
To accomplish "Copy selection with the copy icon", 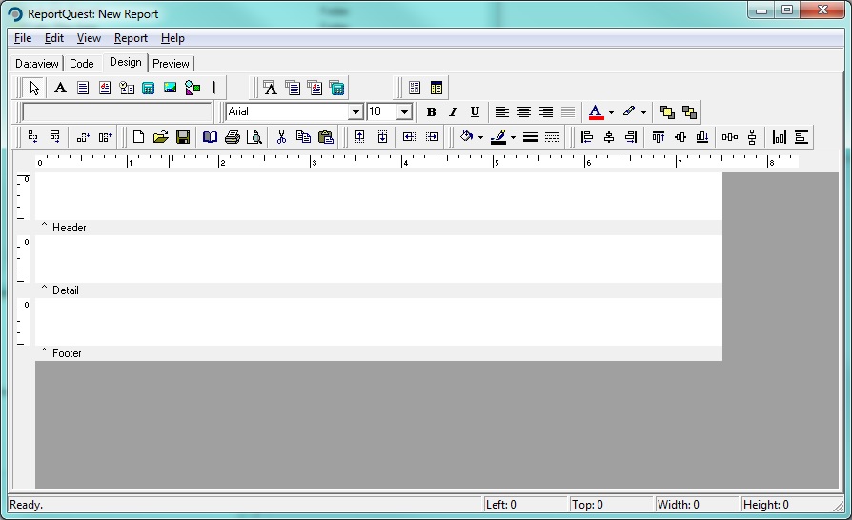I will [x=303, y=137].
